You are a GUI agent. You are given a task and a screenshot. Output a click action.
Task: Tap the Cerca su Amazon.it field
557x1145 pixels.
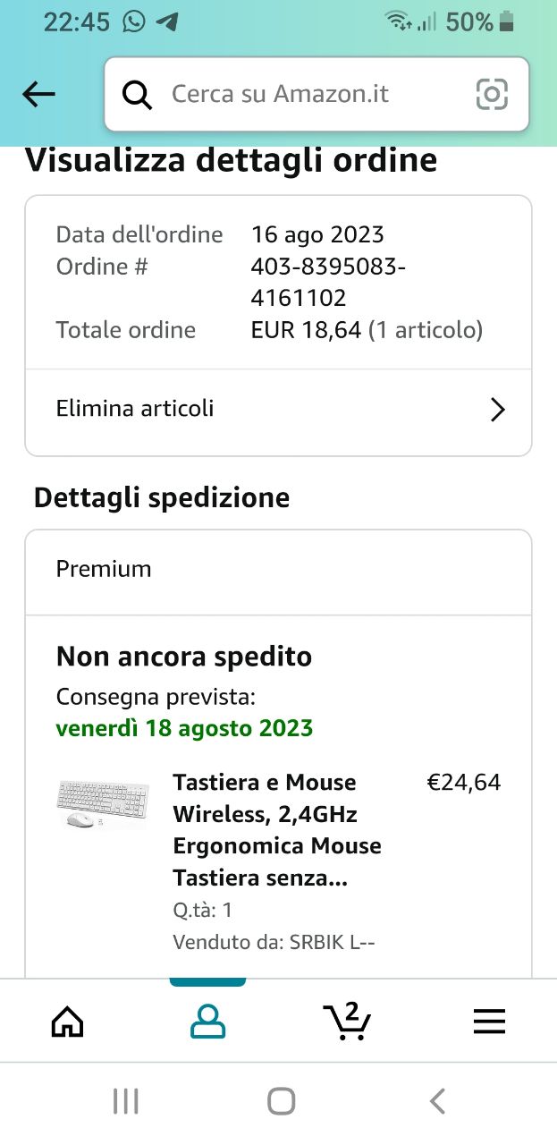[x=304, y=94]
